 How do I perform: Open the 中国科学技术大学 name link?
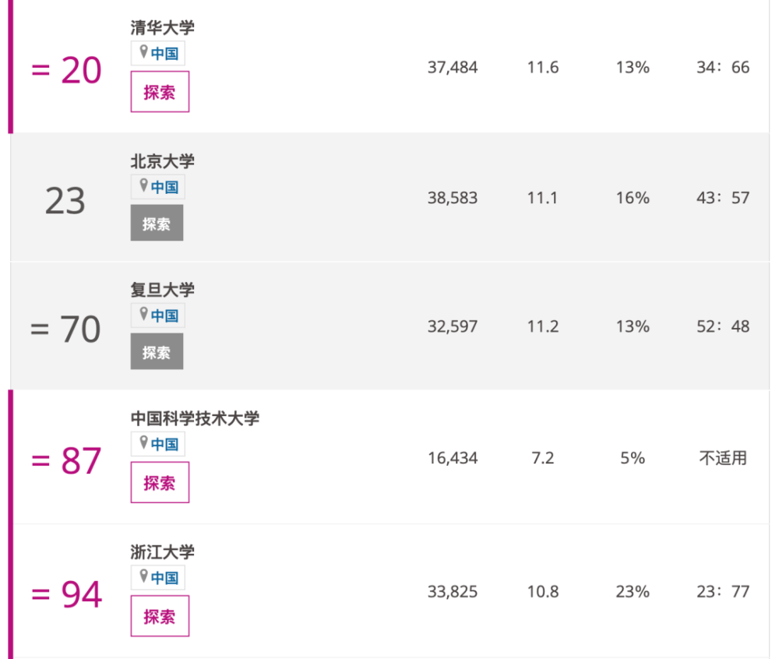pyautogui.click(x=195, y=418)
